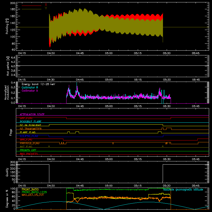Click the 04:45 time label below Pointing plot
Screen dimensions: 212x212
point(80,53)
